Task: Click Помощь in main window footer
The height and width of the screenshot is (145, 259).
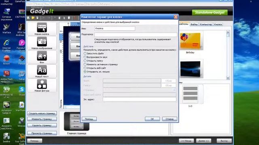Action: (34, 141)
